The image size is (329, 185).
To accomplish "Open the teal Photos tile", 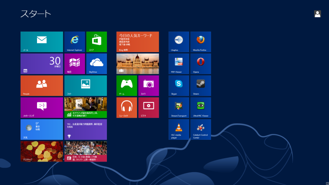I will tap(86, 86).
